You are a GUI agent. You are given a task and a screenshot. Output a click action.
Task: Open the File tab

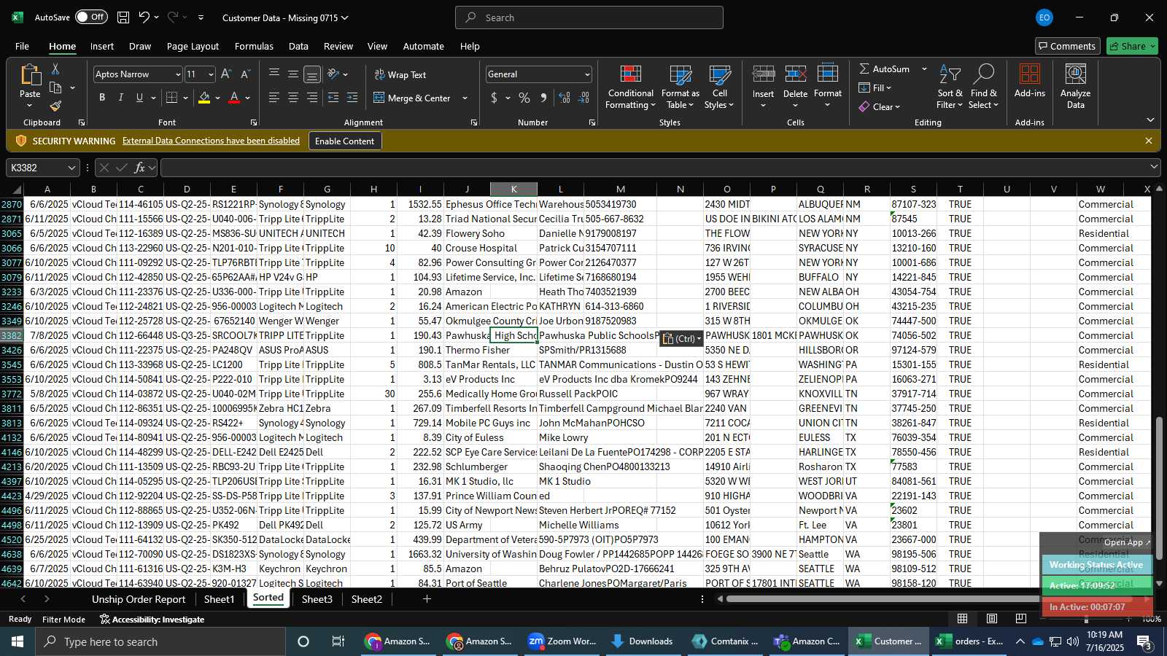[x=22, y=46]
